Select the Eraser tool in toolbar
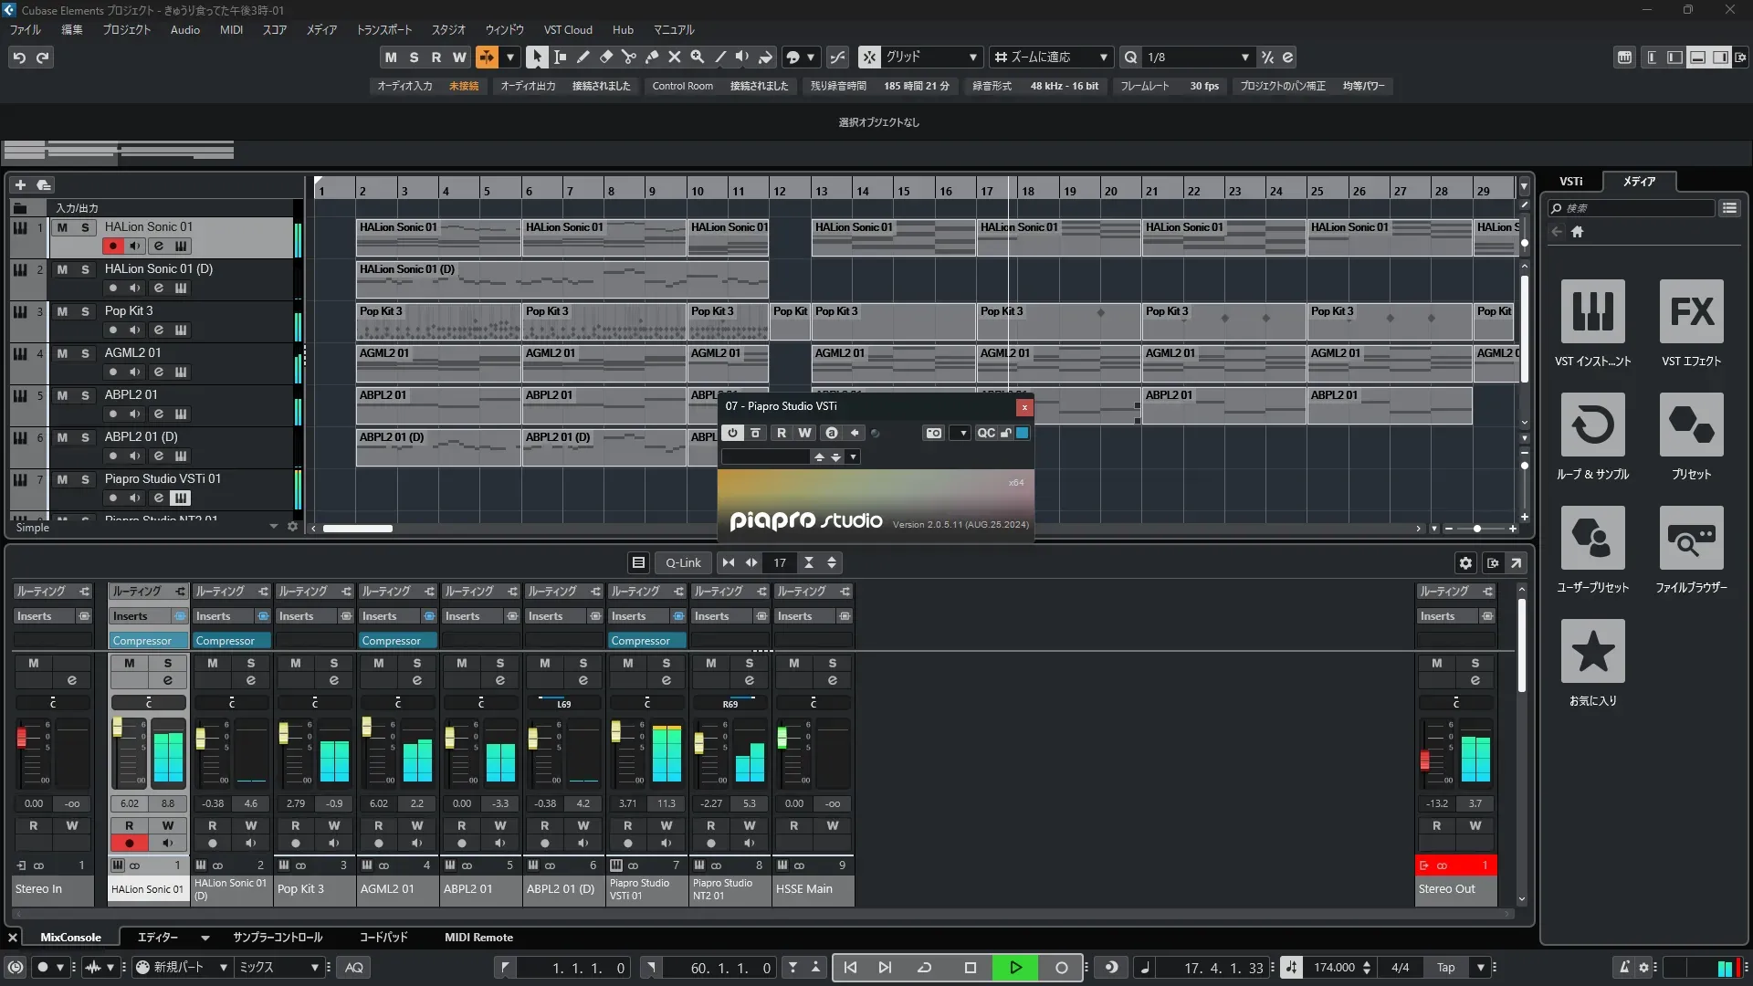This screenshot has width=1753, height=986. tap(605, 57)
